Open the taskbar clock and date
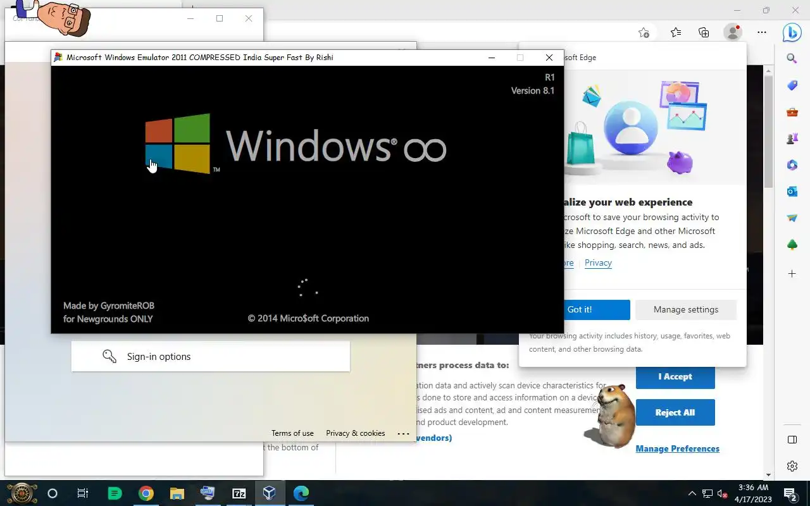This screenshot has height=506, width=810. click(753, 493)
